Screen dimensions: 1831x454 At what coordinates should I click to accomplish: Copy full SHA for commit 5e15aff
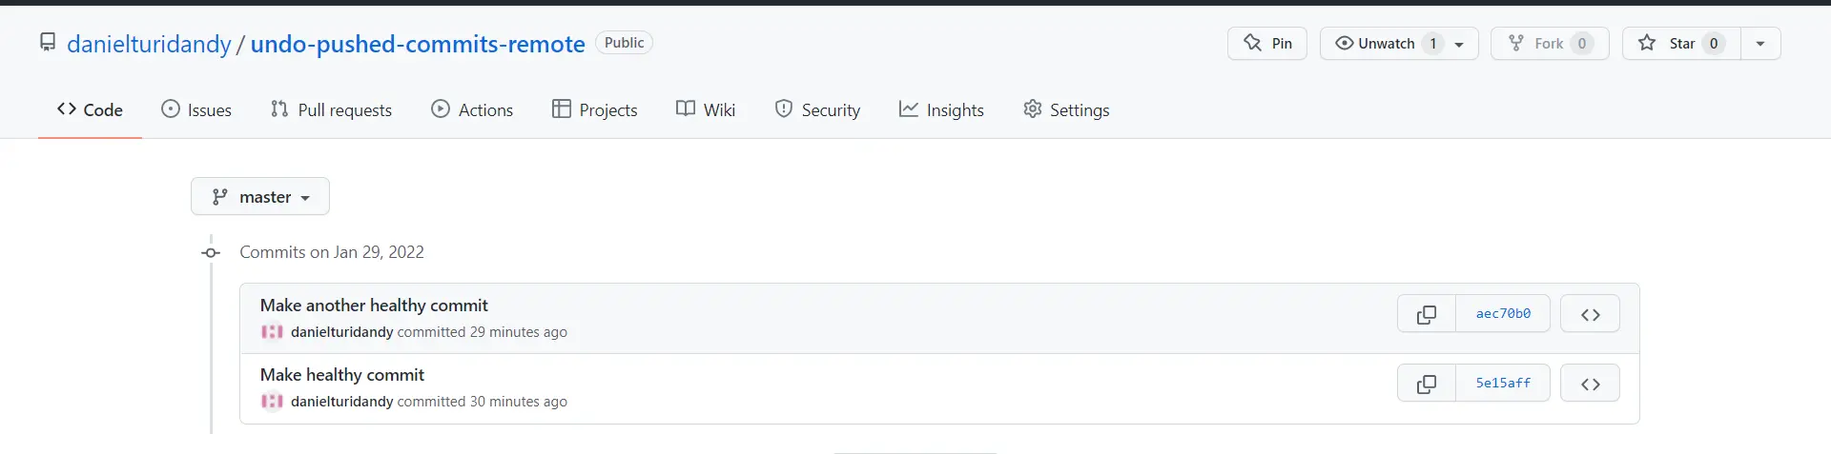pyautogui.click(x=1427, y=384)
